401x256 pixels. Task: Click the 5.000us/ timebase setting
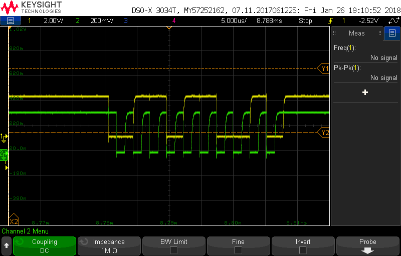click(234, 20)
